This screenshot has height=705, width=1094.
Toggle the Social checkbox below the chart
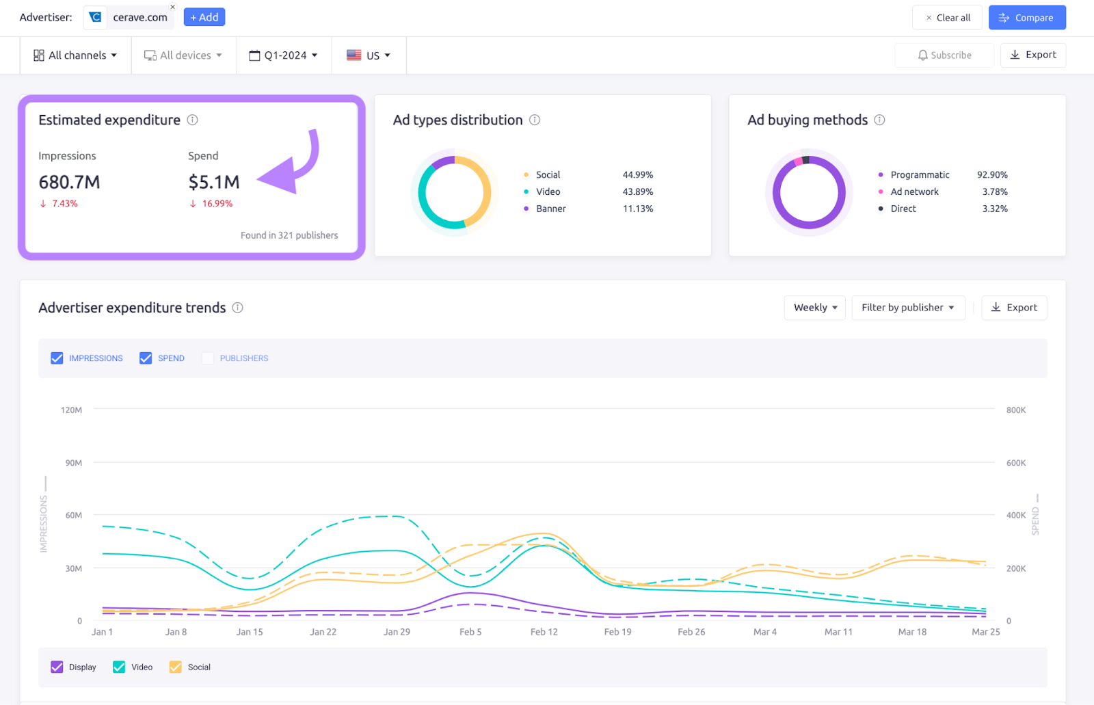pyautogui.click(x=176, y=667)
